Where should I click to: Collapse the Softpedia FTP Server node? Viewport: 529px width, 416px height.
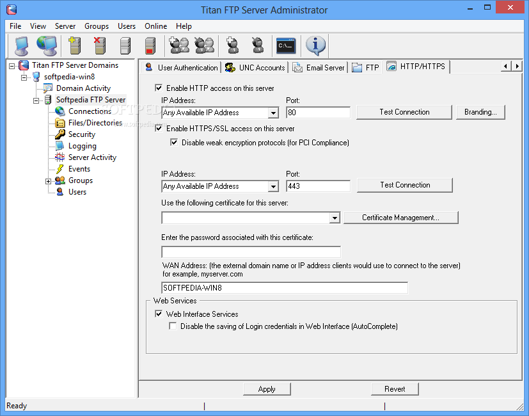(x=36, y=100)
